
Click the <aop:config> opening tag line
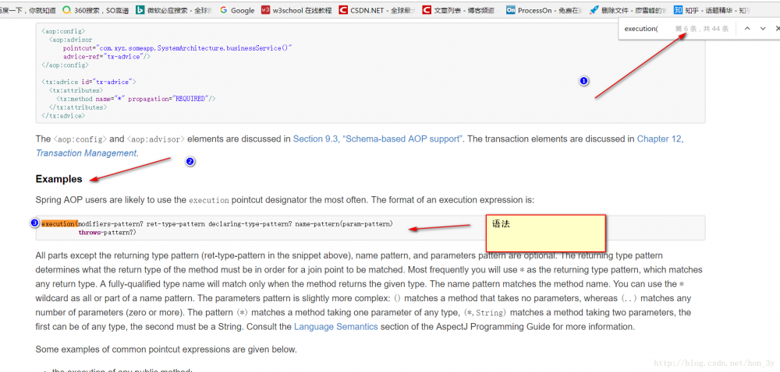click(x=64, y=31)
